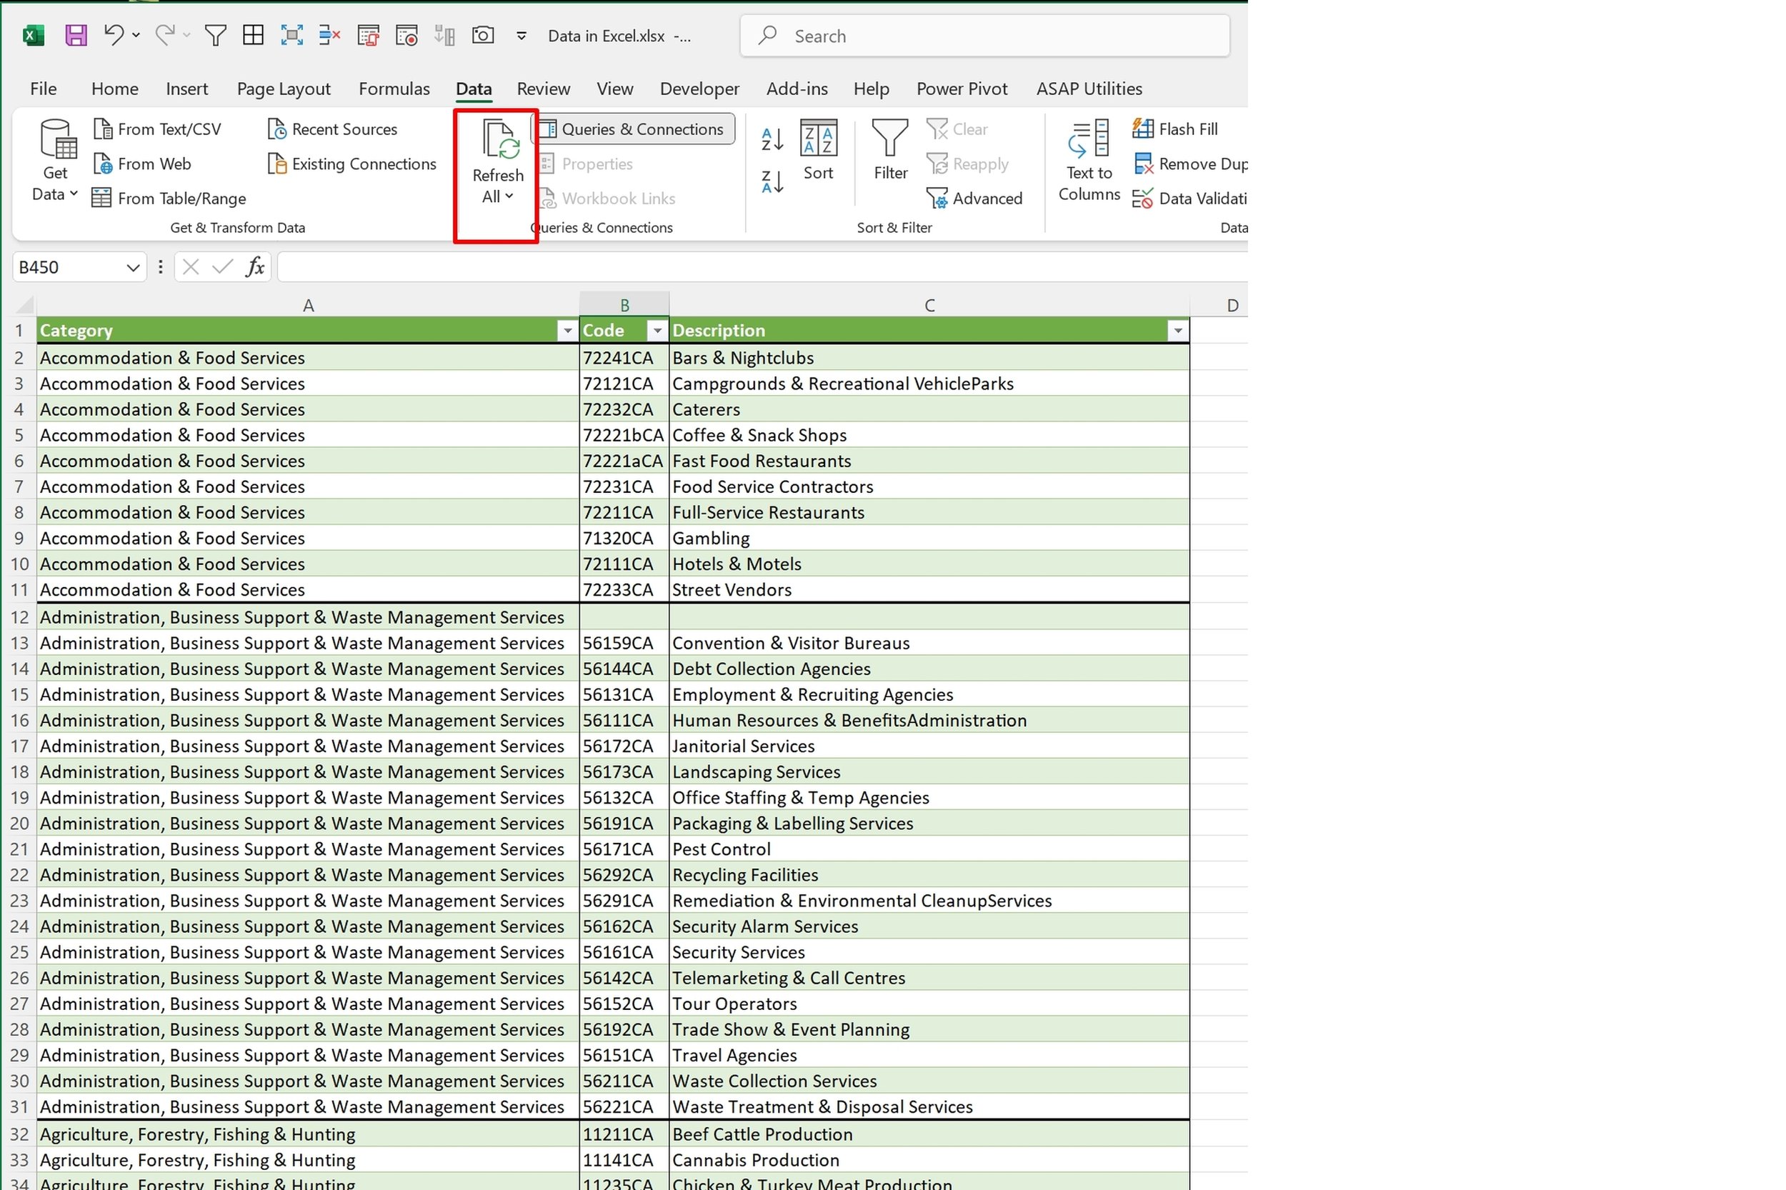Open the Add-ins tab

(797, 89)
